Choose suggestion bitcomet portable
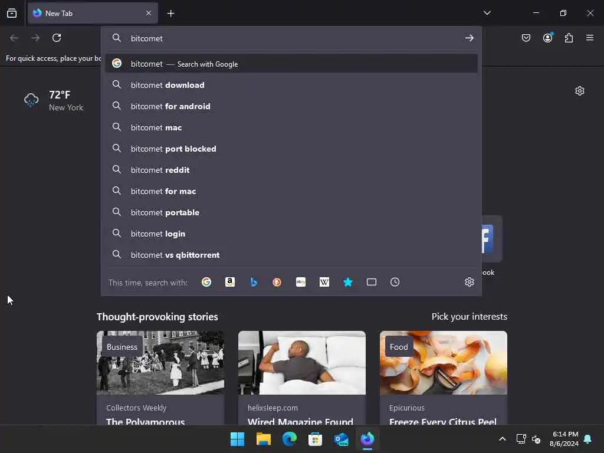Screen dimensions: 604x453 pos(291,212)
